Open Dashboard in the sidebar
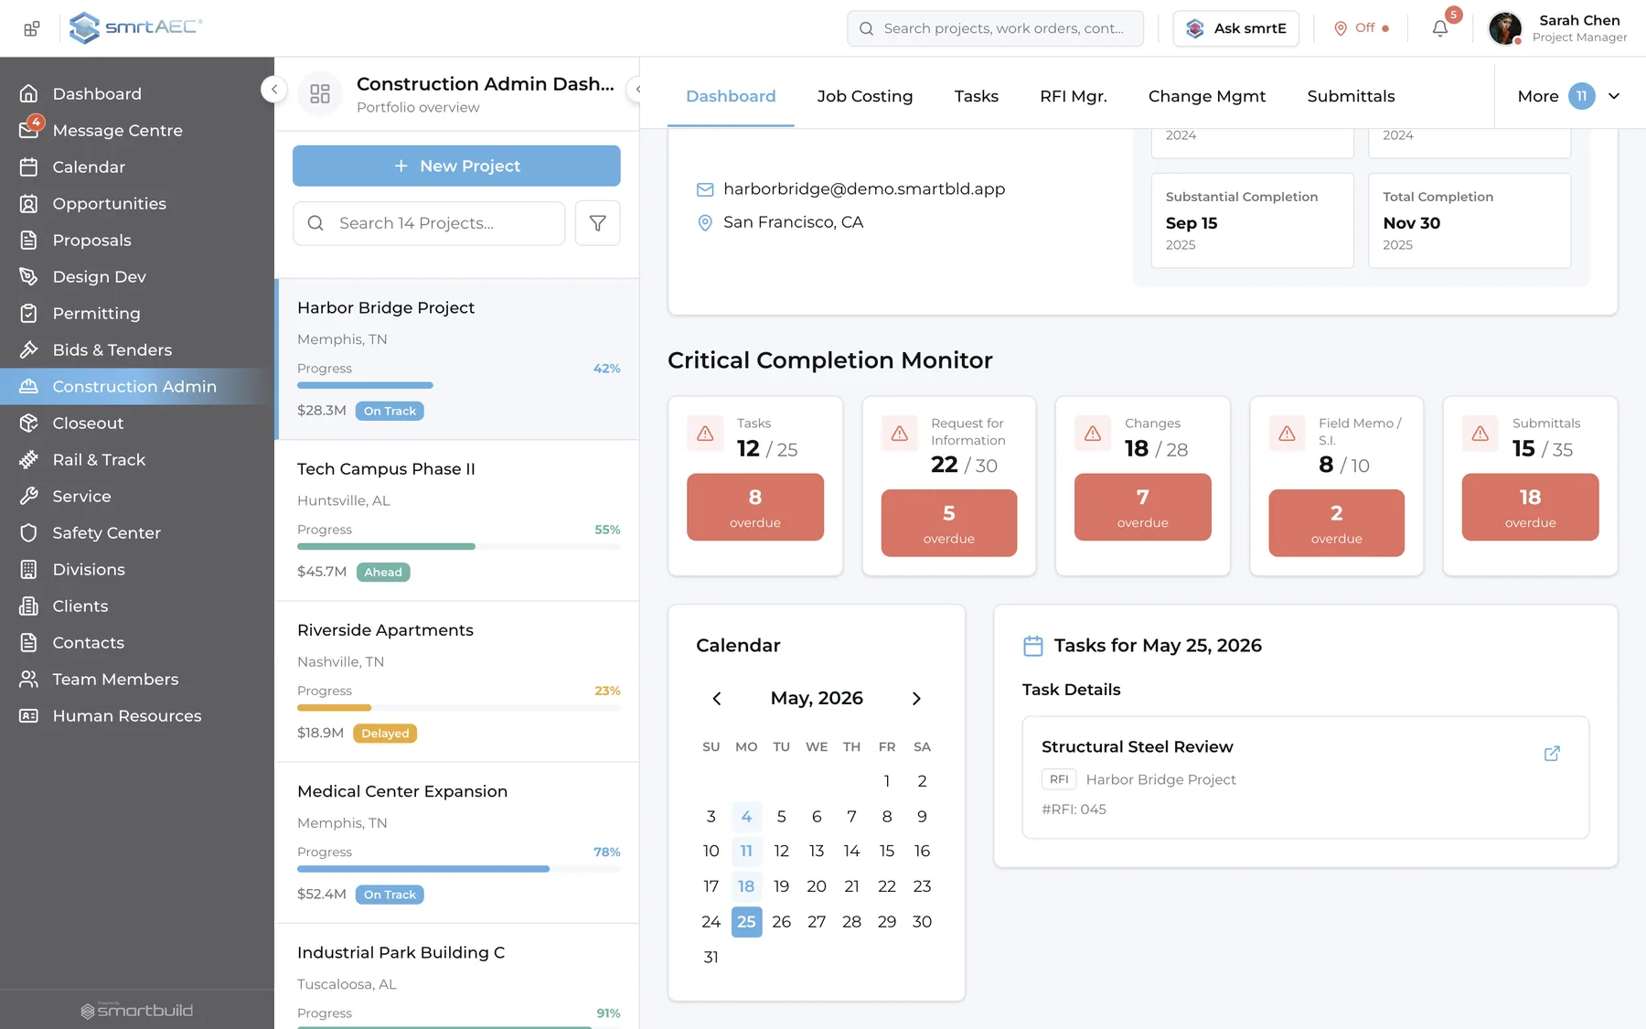 [x=137, y=93]
